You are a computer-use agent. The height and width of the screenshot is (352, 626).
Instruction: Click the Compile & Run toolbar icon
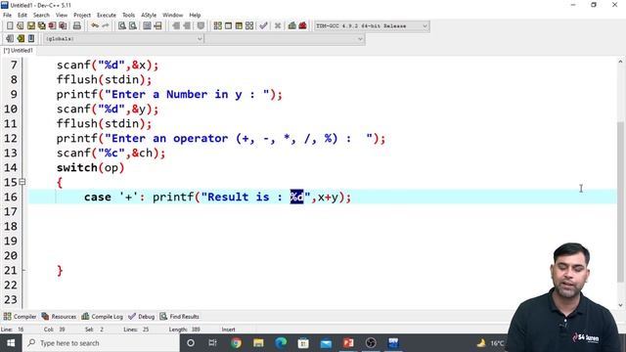coord(239,26)
